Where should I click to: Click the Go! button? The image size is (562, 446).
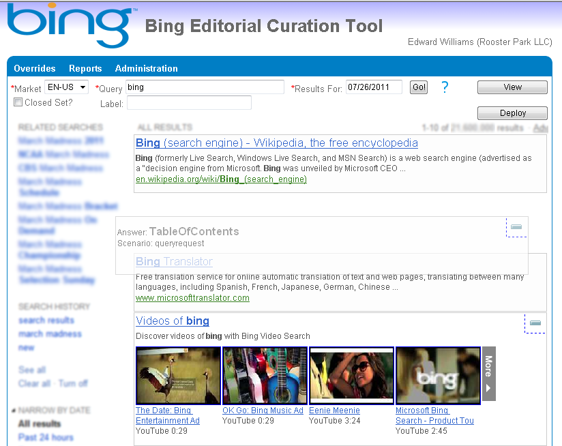pos(419,87)
